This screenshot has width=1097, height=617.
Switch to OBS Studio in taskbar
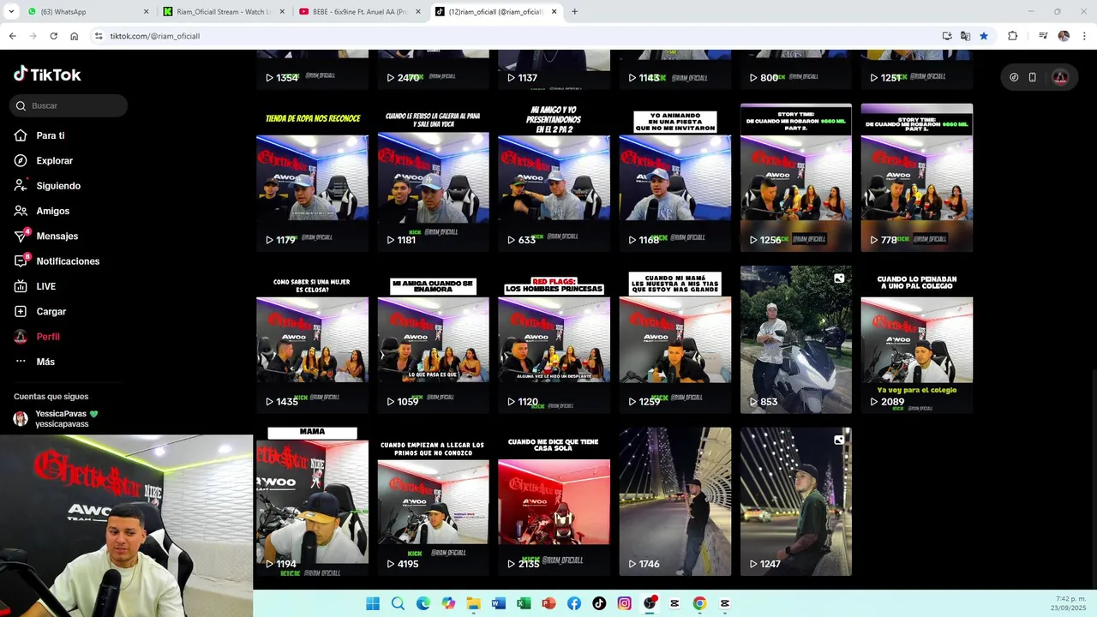[x=650, y=603]
